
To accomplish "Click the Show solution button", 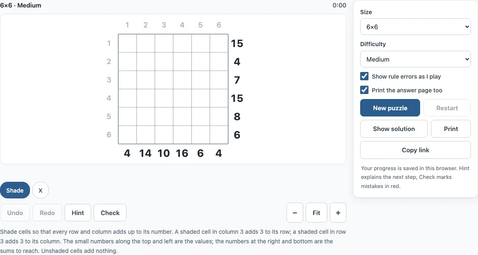I will click(x=393, y=129).
